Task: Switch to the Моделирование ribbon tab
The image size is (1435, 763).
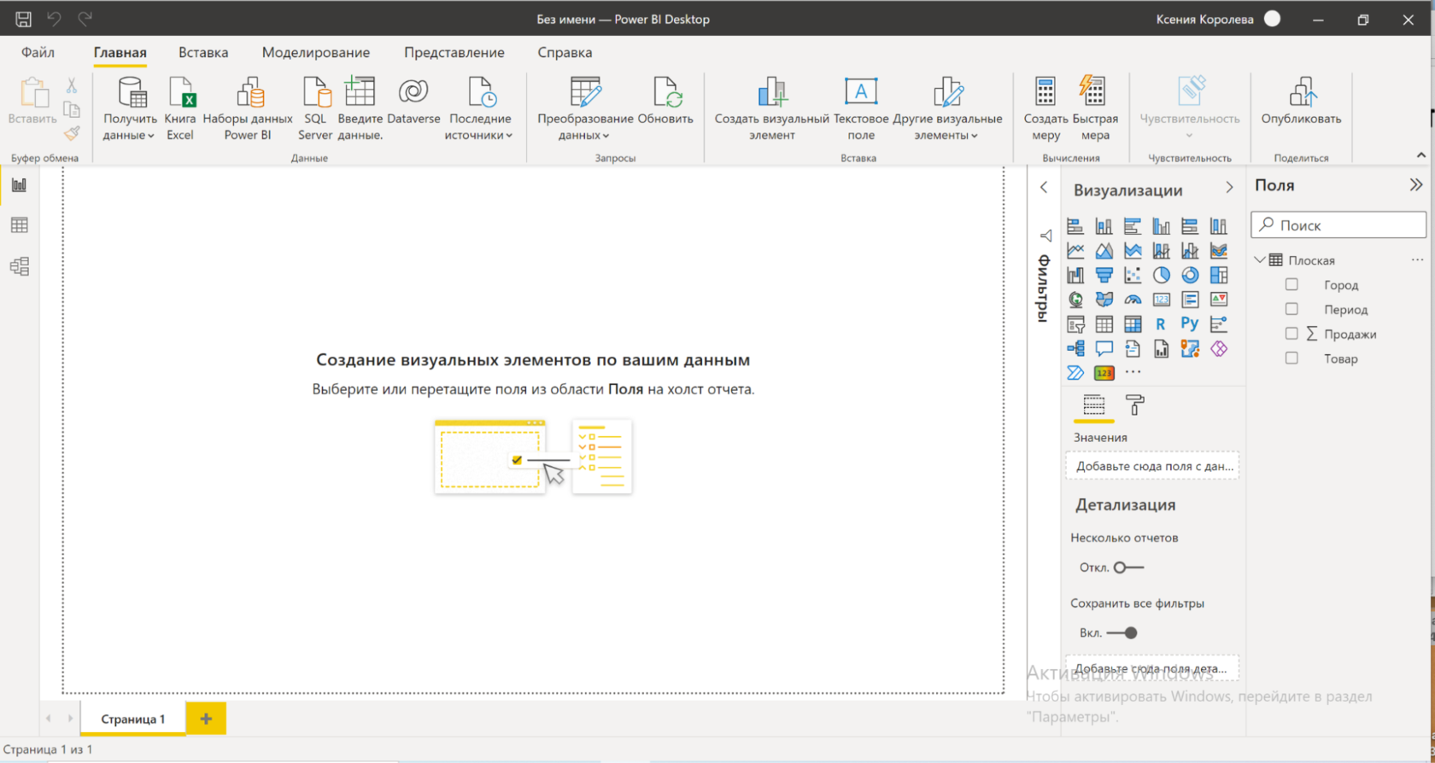Action: [316, 53]
